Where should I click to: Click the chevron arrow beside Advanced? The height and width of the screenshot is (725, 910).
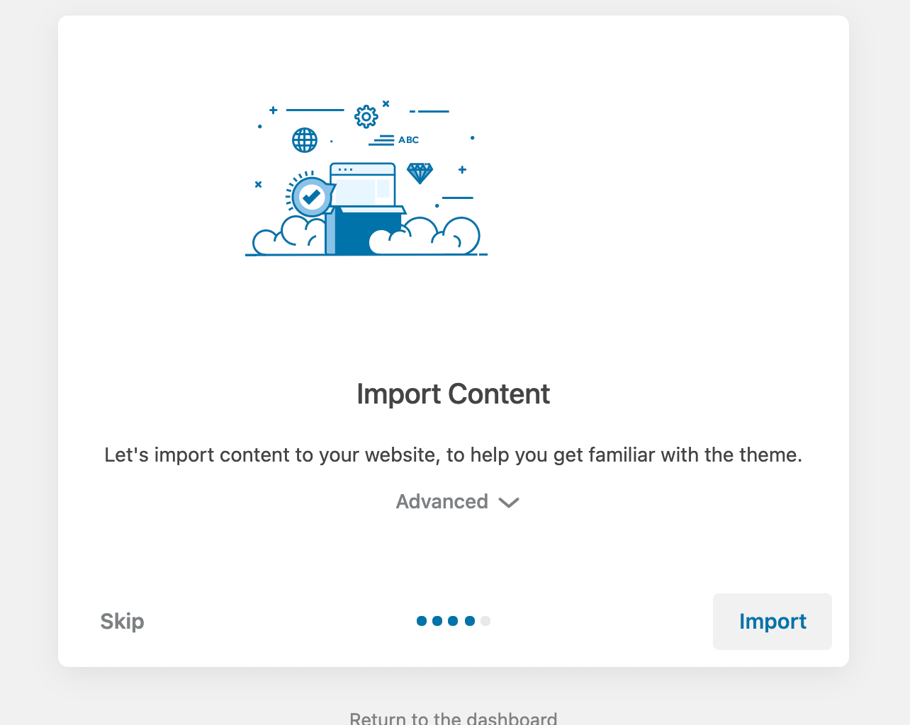pos(509,502)
